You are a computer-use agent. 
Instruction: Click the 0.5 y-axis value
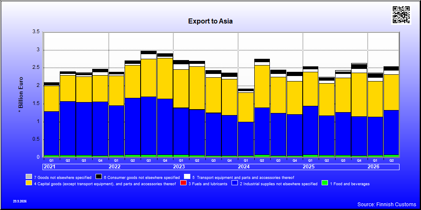(36, 139)
